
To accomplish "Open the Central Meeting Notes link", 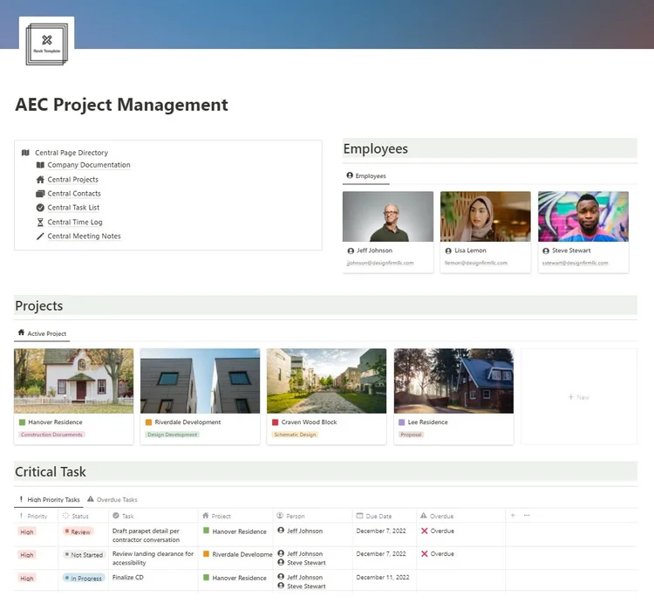I will pyautogui.click(x=85, y=236).
